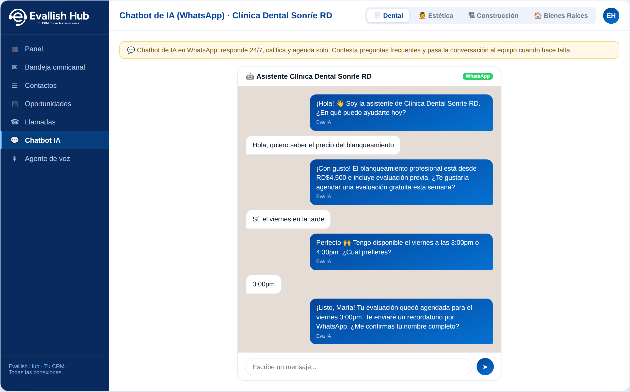The height and width of the screenshot is (392, 630).
Task: Navigate to Oportunidades
Action: (55, 104)
